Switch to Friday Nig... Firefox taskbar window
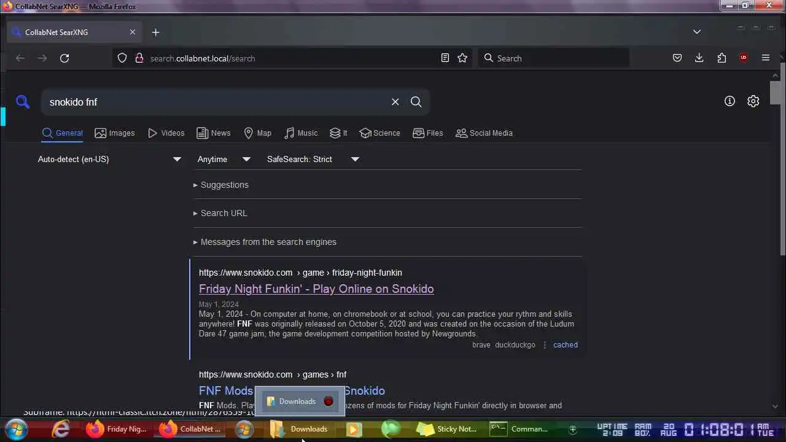786x442 pixels. [x=116, y=429]
